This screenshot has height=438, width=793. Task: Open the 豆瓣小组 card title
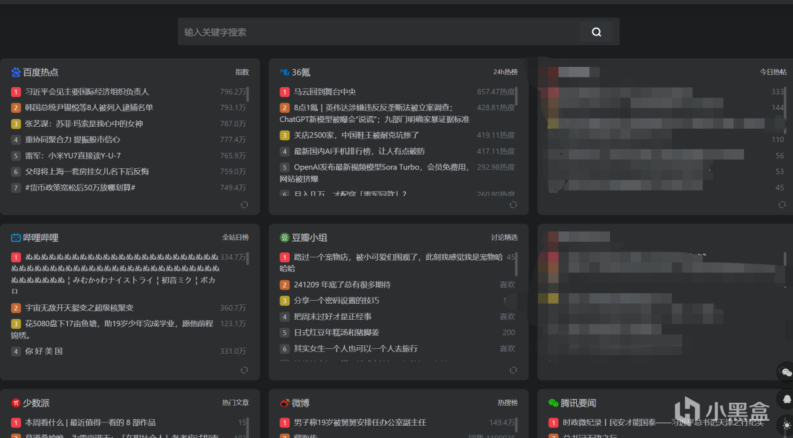pyautogui.click(x=310, y=238)
